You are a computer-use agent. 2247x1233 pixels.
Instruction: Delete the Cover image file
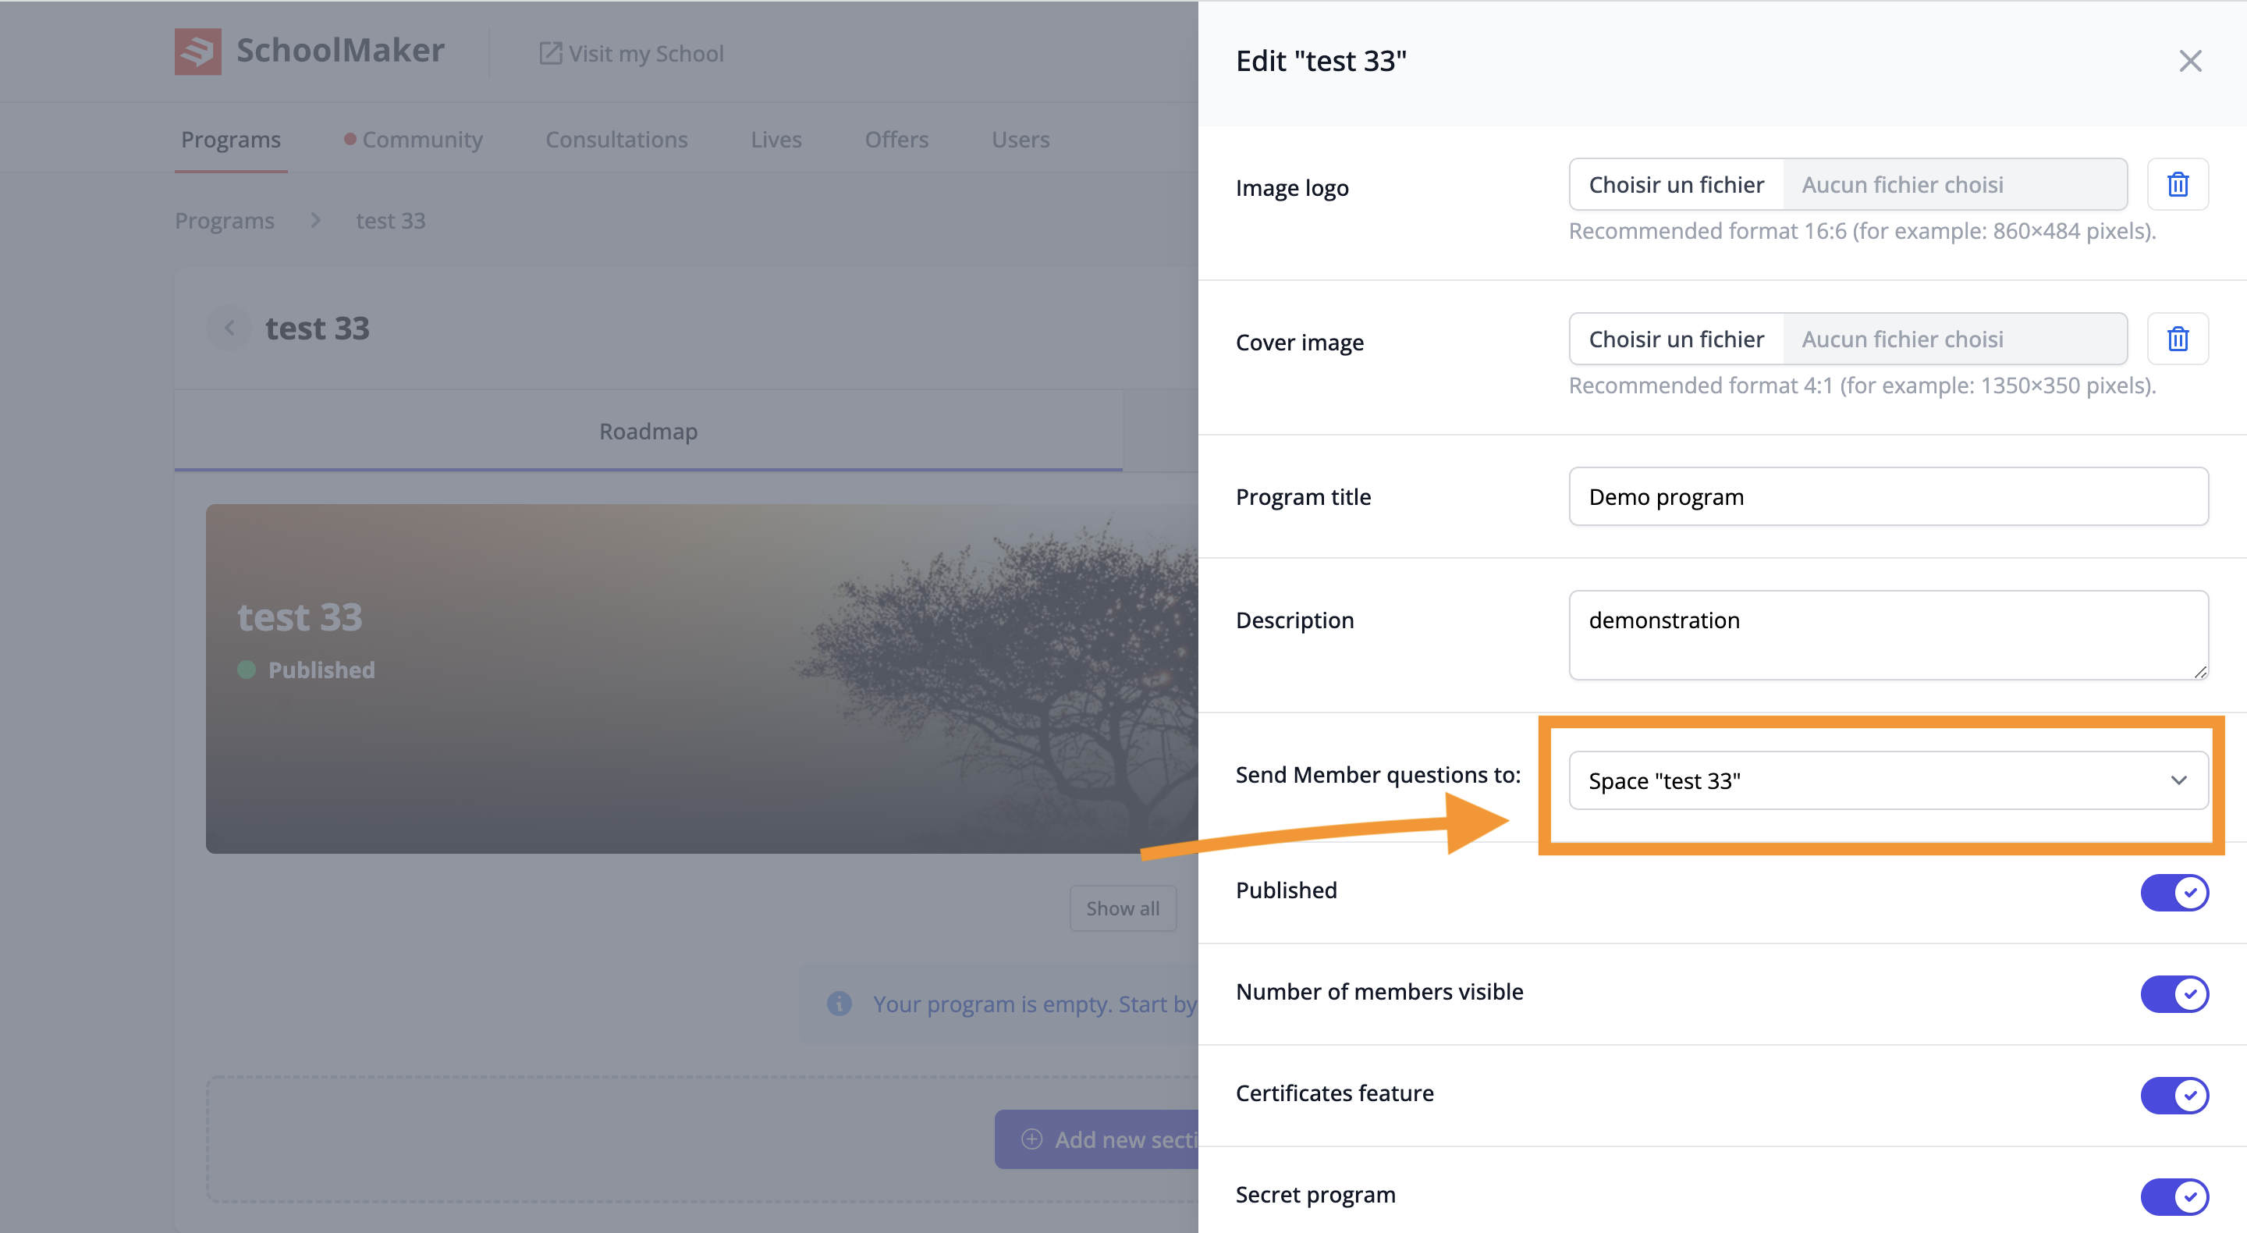pyautogui.click(x=2178, y=339)
